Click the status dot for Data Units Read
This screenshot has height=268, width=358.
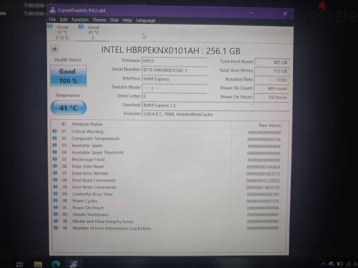(55, 166)
